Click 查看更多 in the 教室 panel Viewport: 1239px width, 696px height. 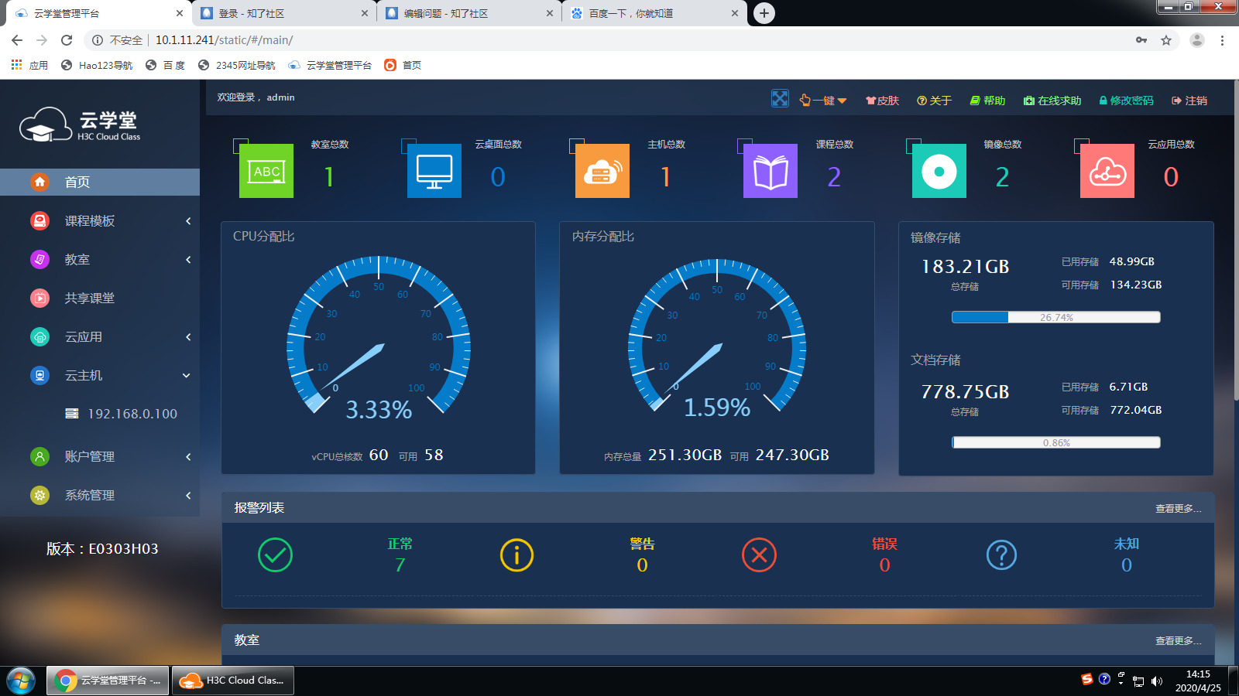(x=1178, y=640)
